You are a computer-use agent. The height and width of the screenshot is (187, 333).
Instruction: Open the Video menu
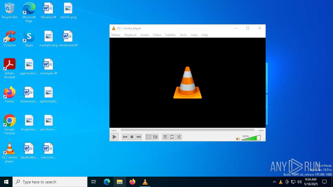coord(157,35)
